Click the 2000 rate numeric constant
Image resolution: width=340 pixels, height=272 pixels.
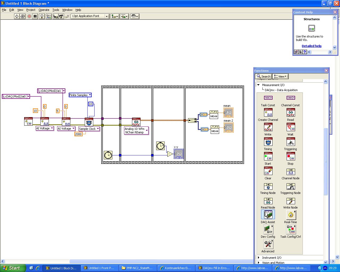click(x=78, y=134)
